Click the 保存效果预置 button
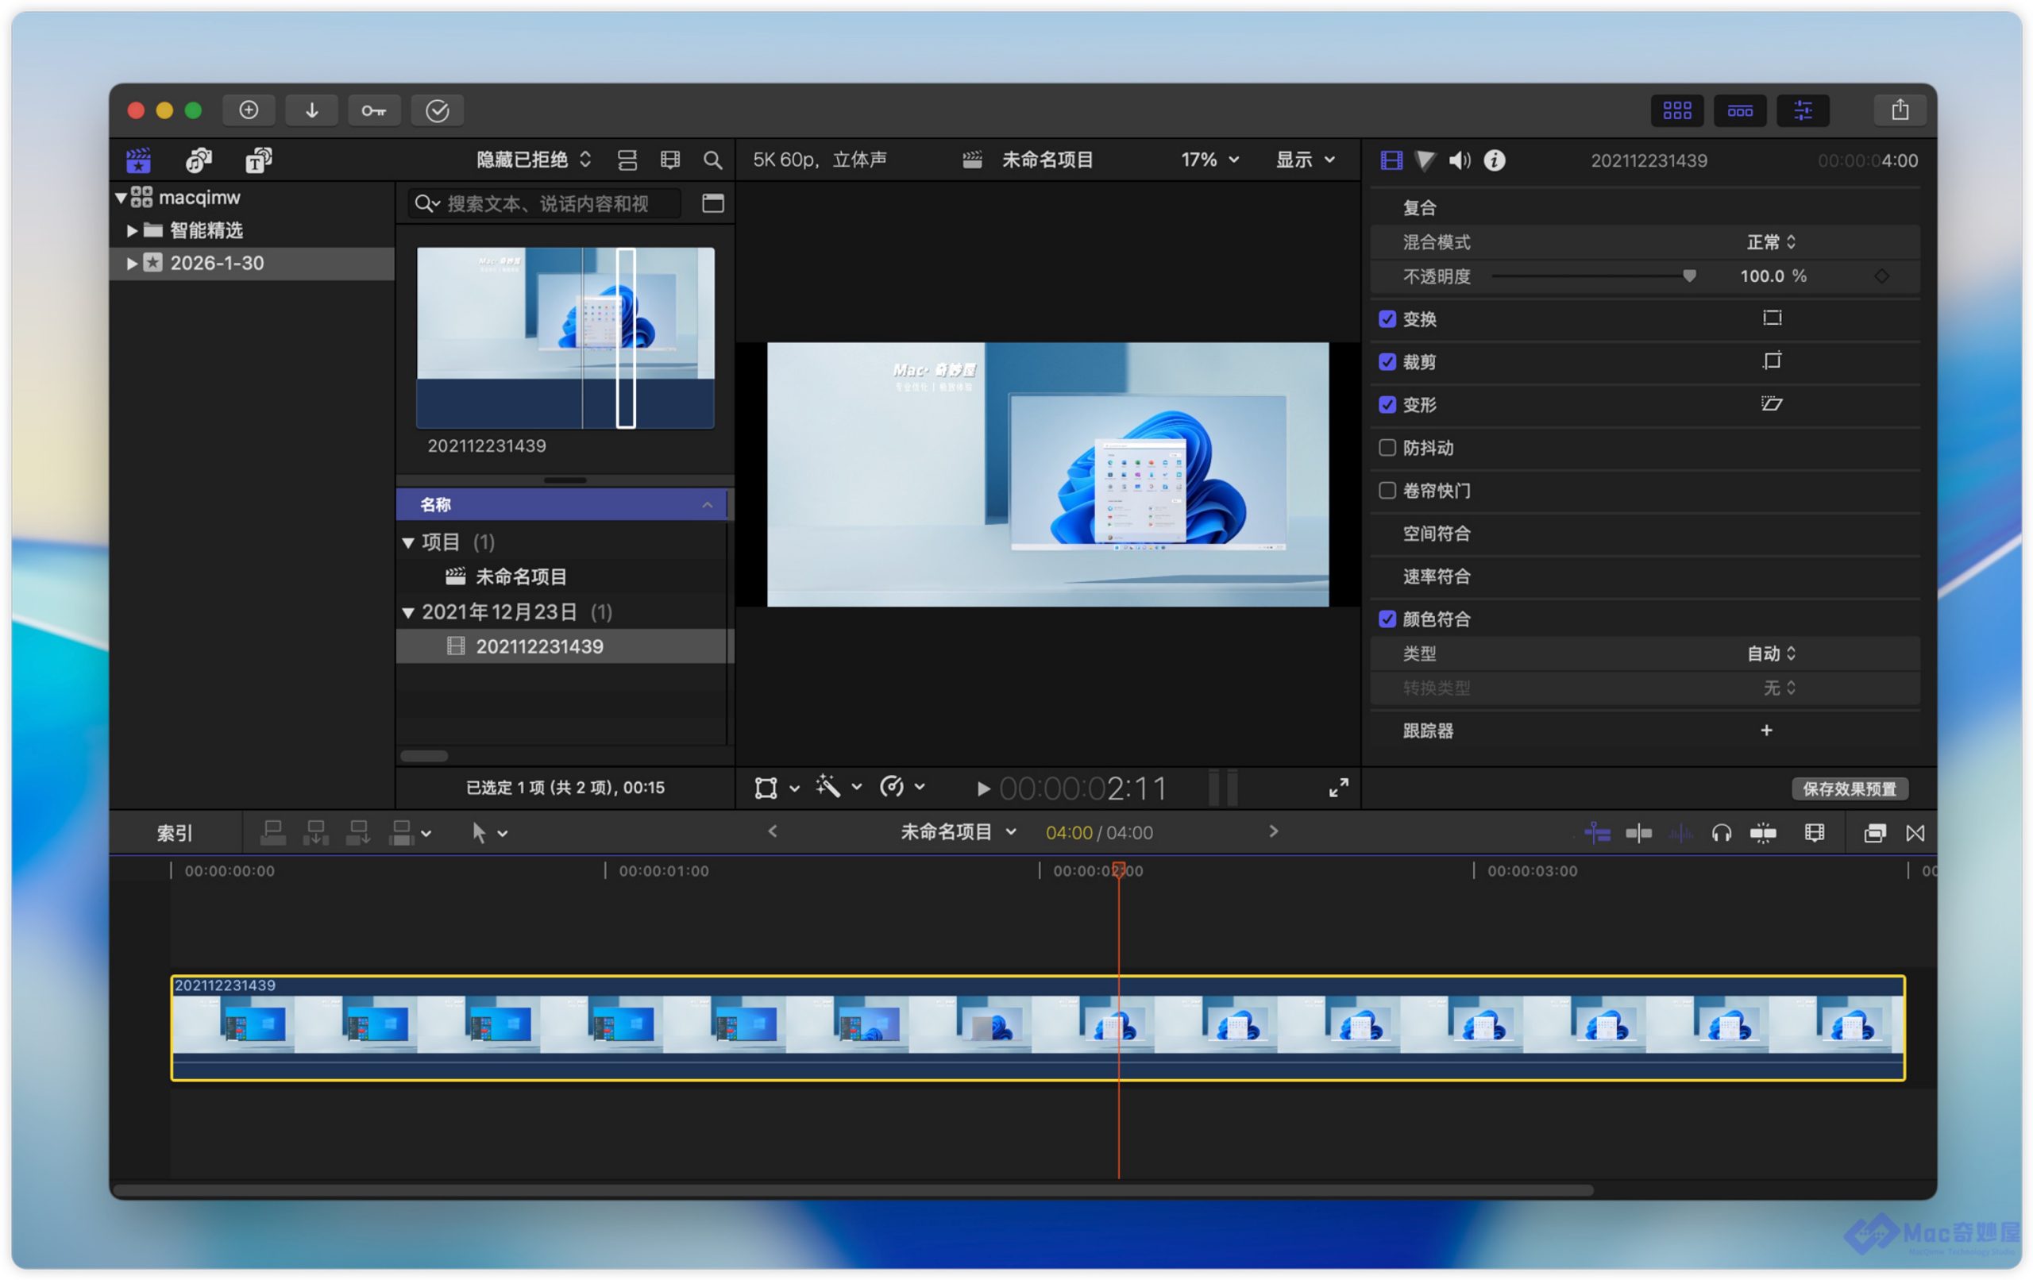Screen dimensions: 2033x1280 point(1849,788)
